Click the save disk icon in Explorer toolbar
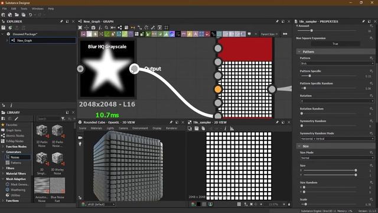 coord(4,28)
